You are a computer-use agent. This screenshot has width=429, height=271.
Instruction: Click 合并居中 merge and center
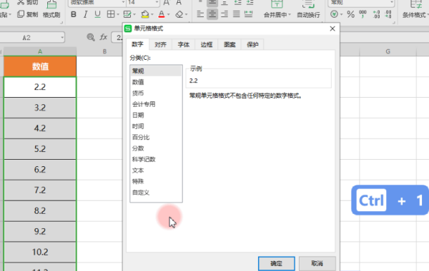(277, 9)
